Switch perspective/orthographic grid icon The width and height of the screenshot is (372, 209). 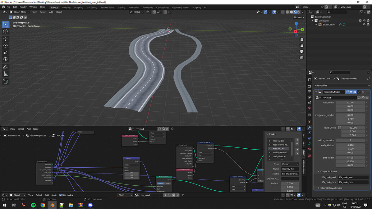point(302,57)
